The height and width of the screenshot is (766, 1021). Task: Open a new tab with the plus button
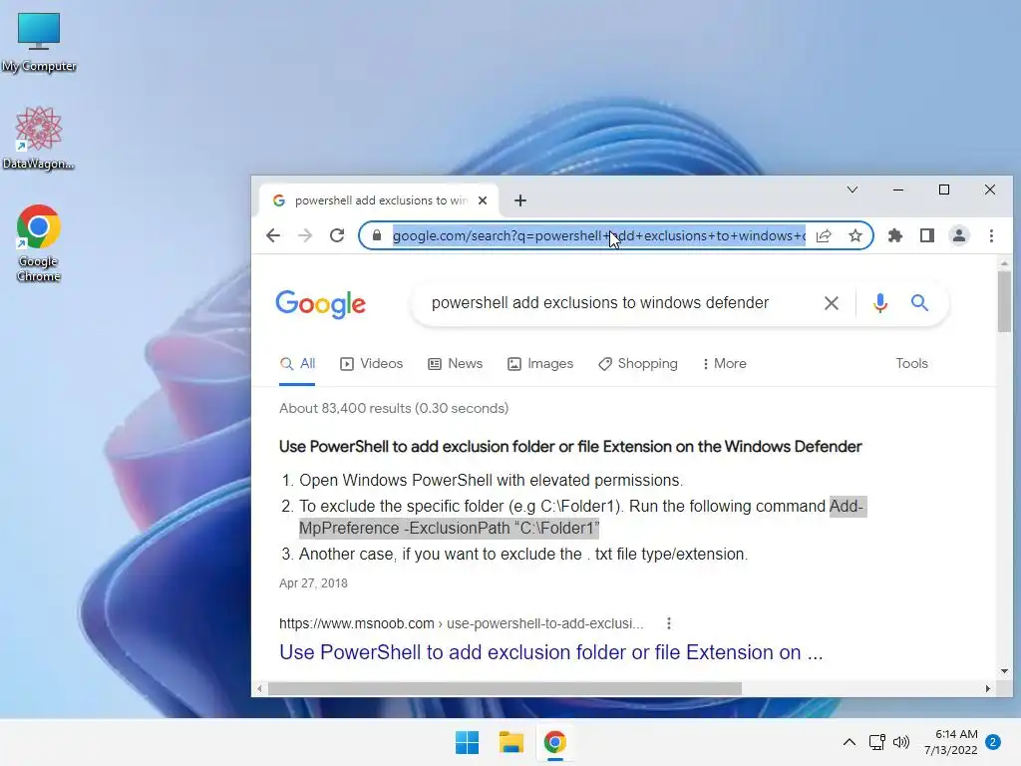click(x=519, y=200)
